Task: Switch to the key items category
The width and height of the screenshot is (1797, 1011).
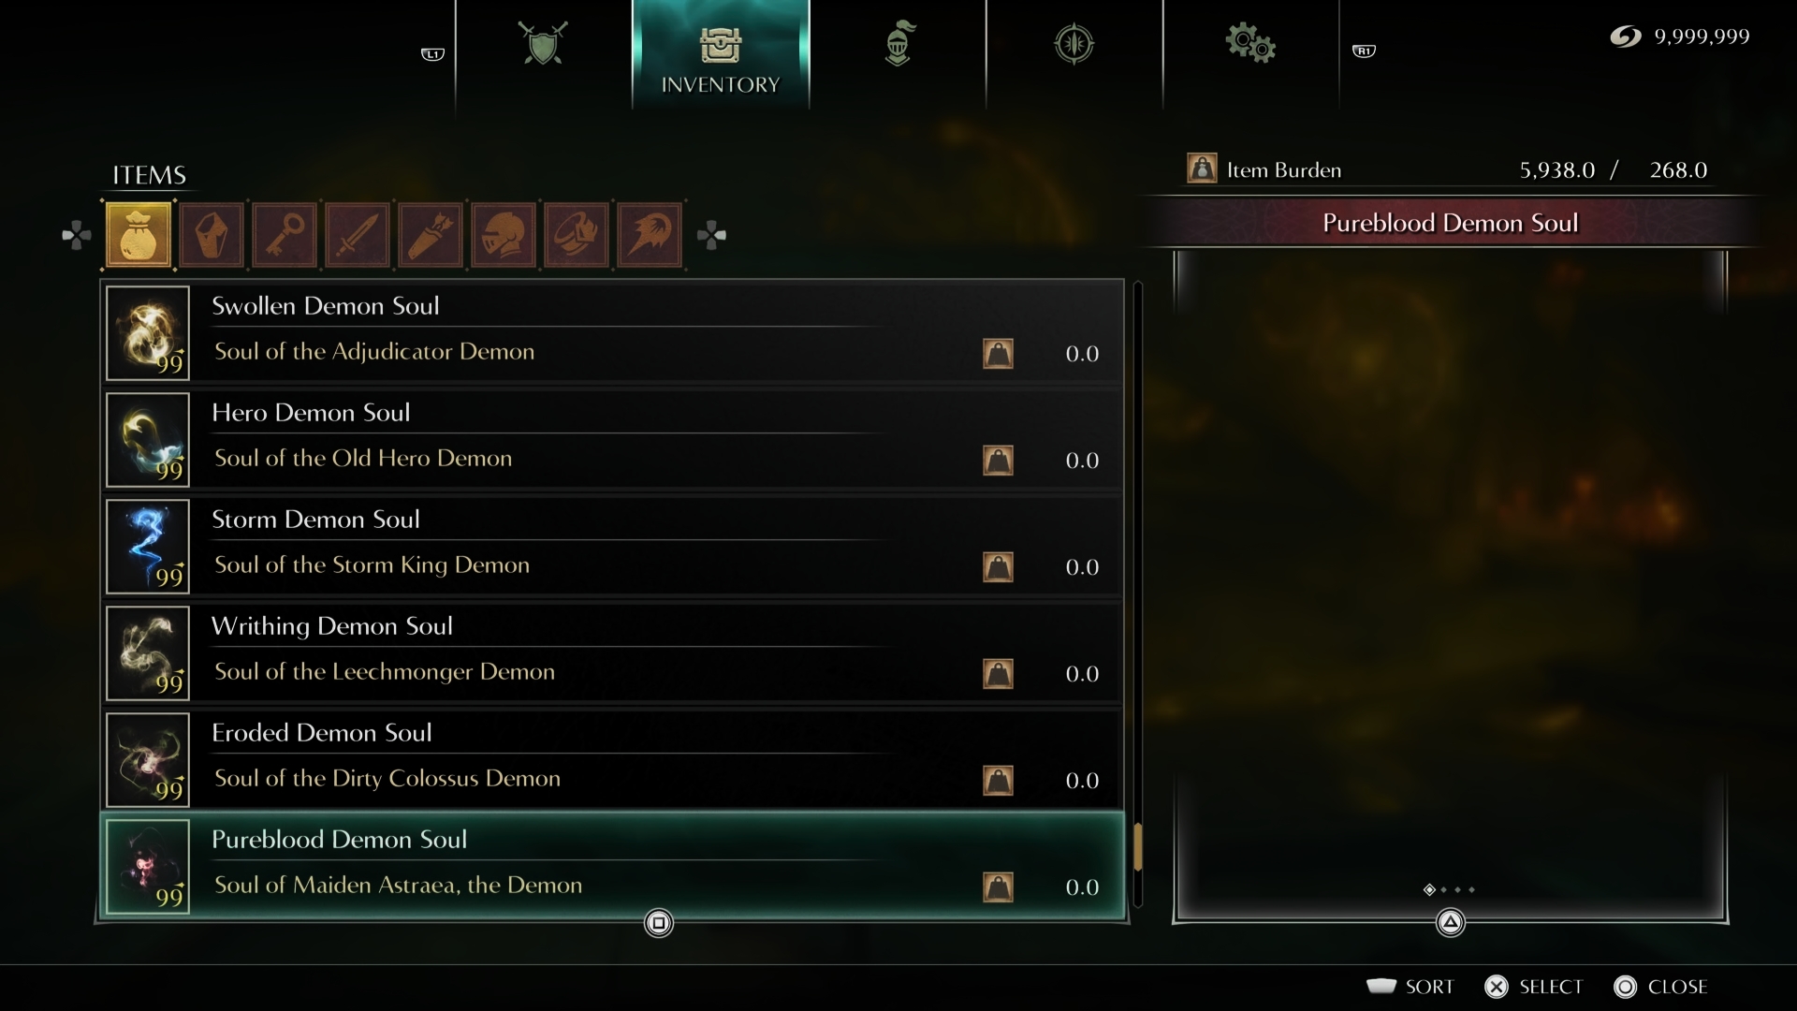Action: [x=285, y=234]
